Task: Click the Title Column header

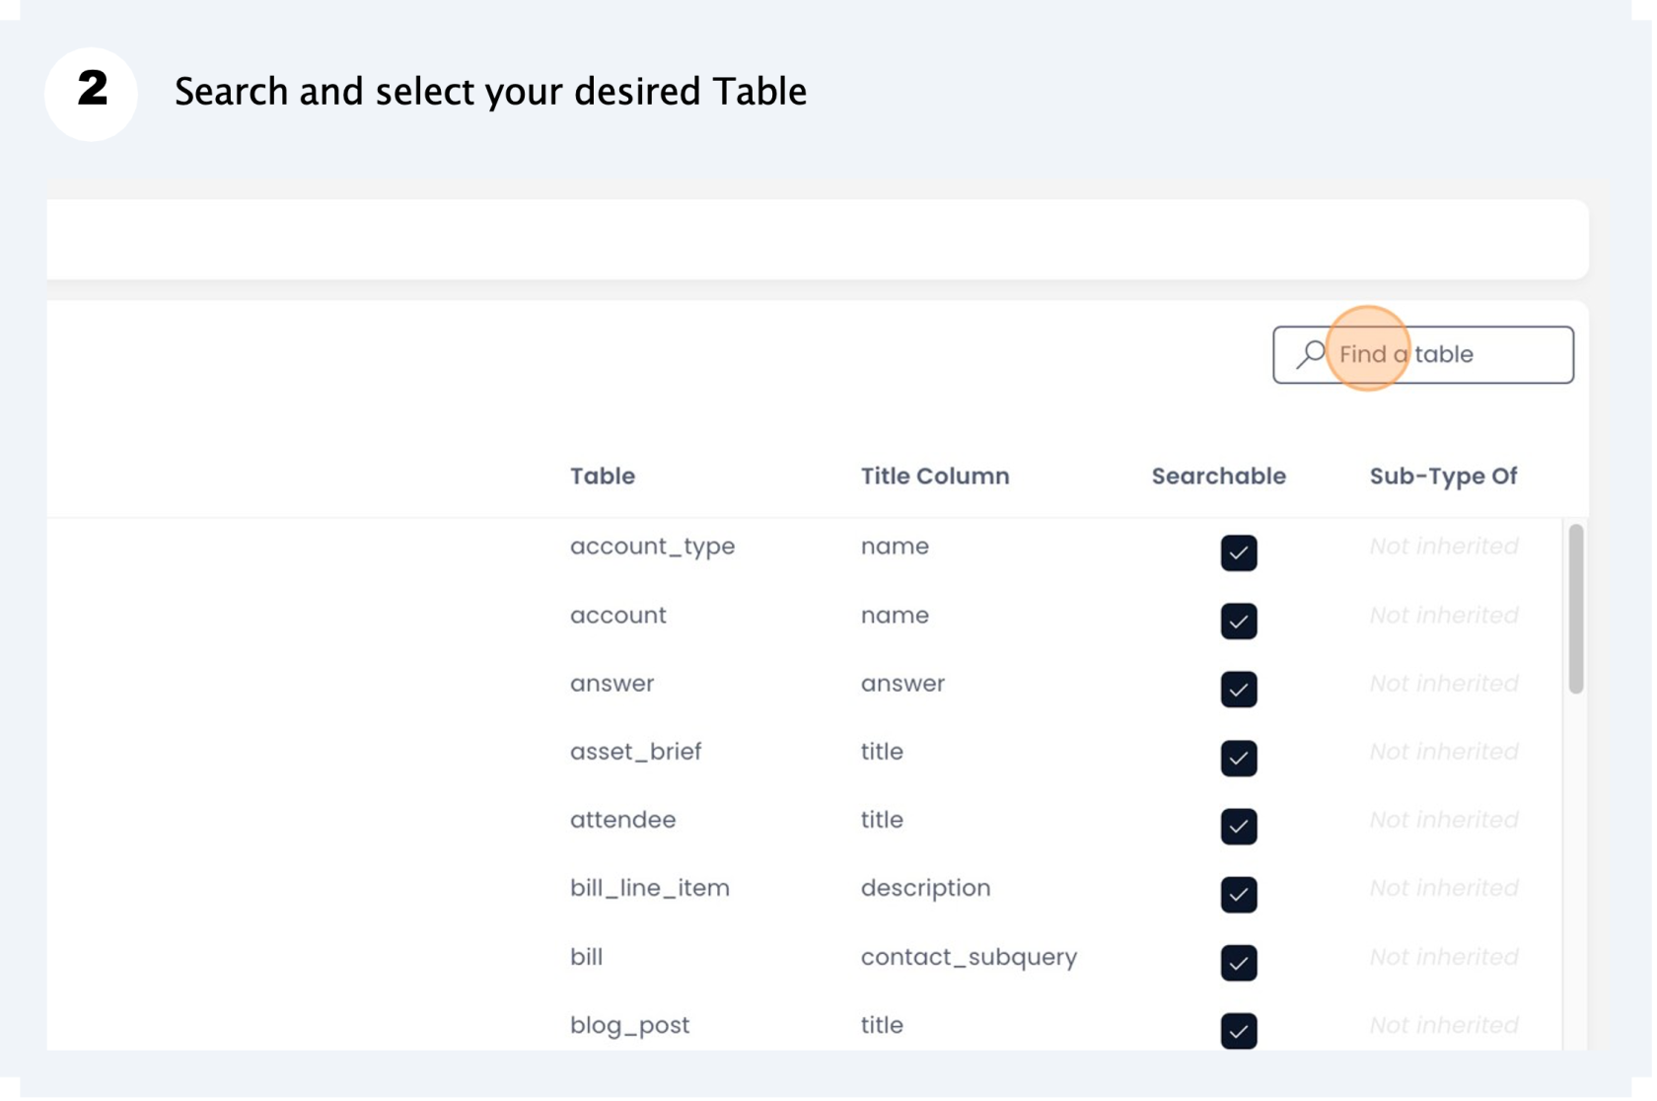Action: coord(937,477)
